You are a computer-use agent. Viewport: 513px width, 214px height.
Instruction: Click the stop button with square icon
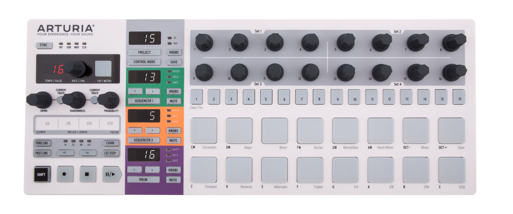pyautogui.click(x=88, y=174)
